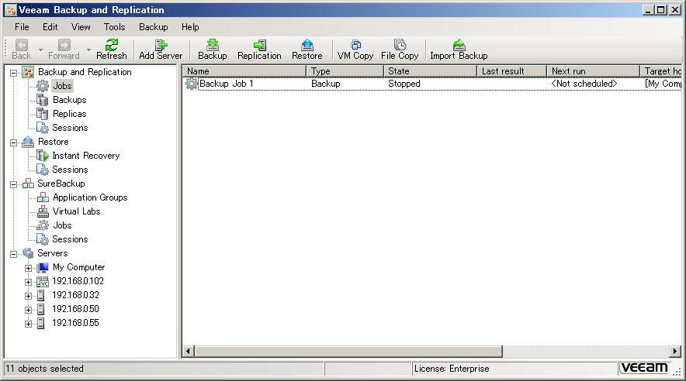Open the View menu

[x=81, y=27]
